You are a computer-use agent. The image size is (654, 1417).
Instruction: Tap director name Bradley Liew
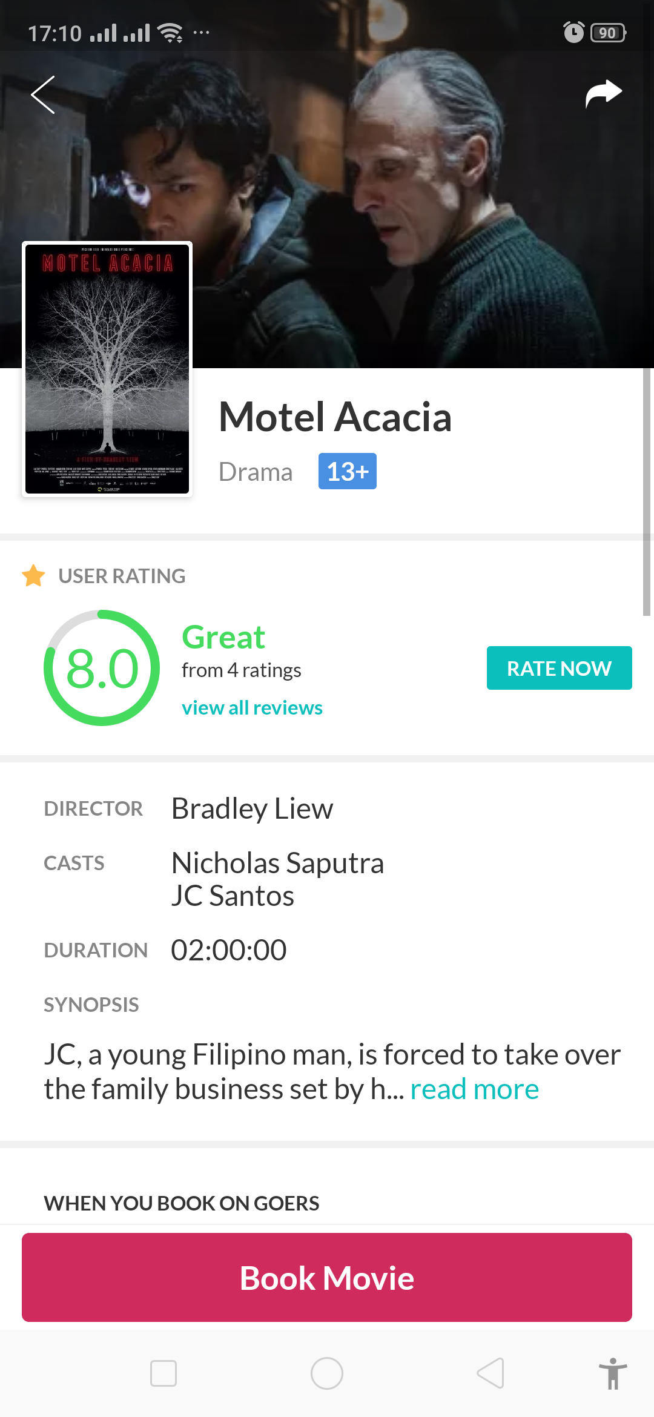coord(252,808)
